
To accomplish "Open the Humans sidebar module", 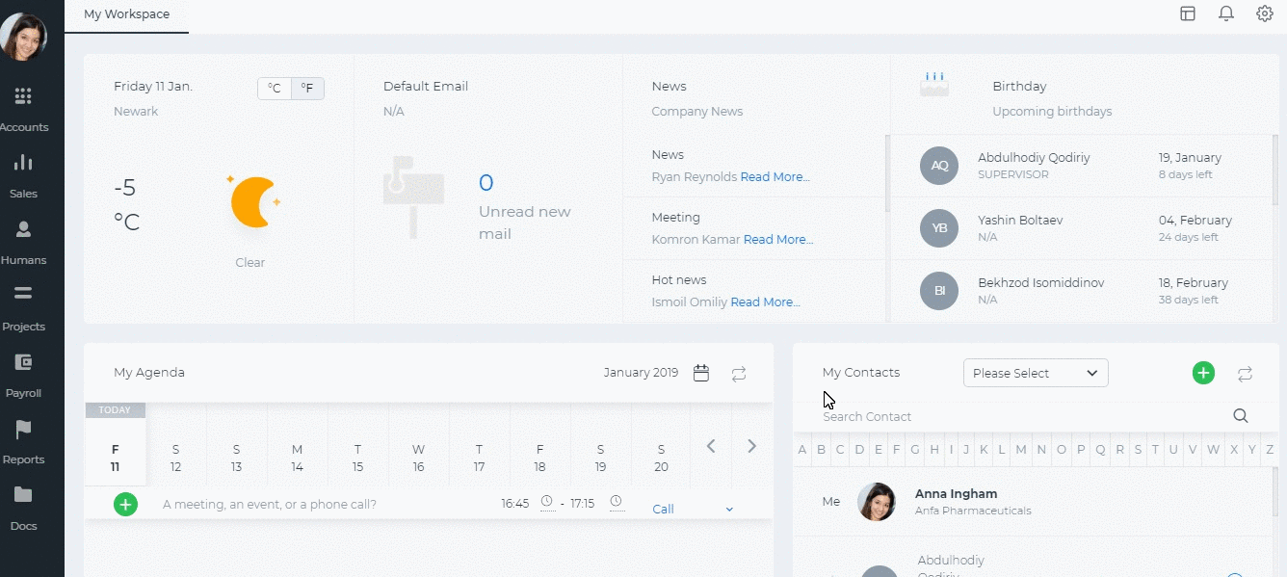I will [23, 242].
